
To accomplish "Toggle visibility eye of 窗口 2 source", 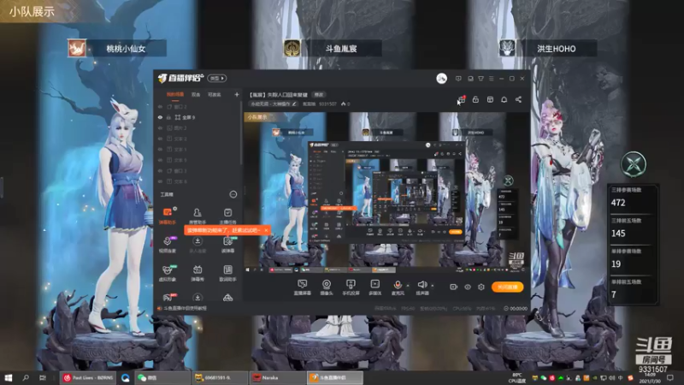I will [x=160, y=106].
